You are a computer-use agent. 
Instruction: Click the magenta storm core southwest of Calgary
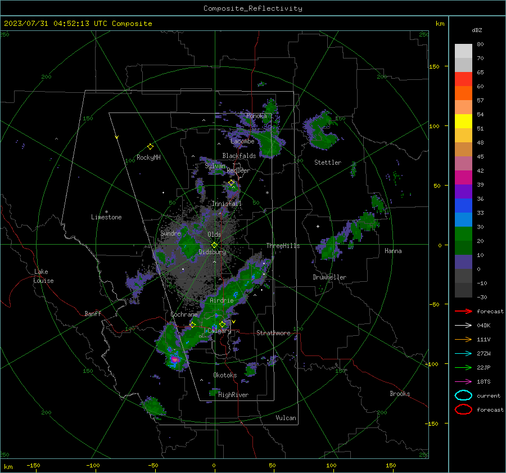(x=175, y=359)
